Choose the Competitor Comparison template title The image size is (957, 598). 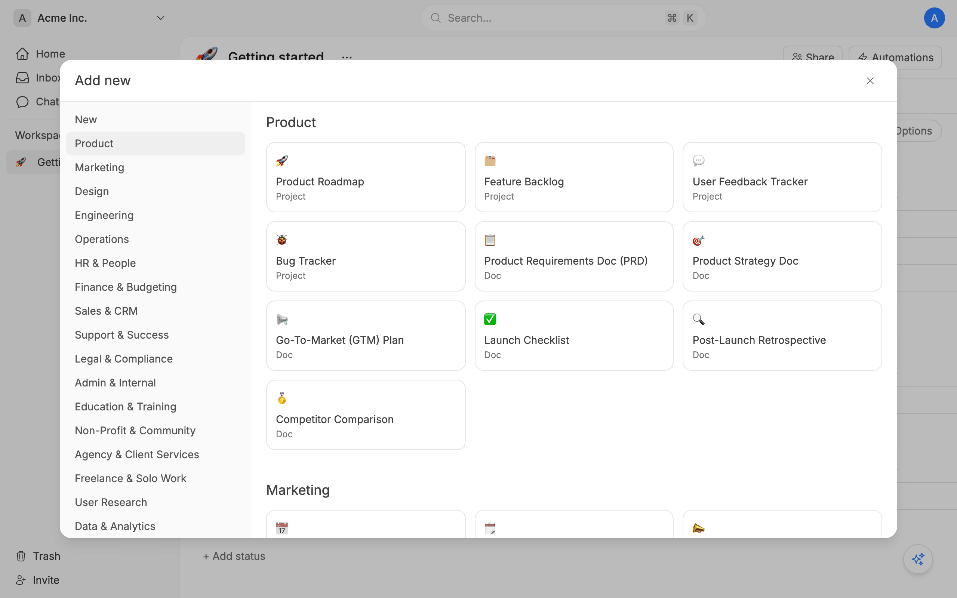335,419
